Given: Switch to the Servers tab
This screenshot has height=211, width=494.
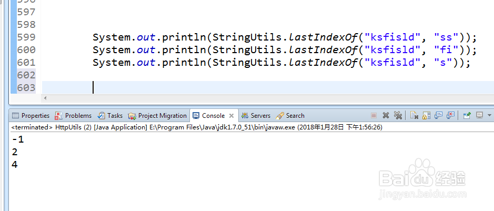Looking at the screenshot, I should [x=256, y=116].
